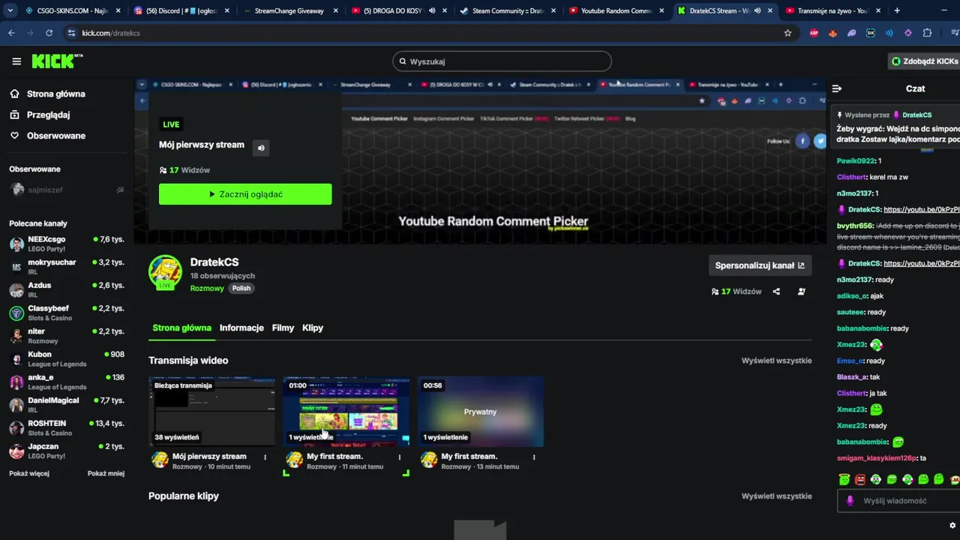Switch to the Filmy tab
The height and width of the screenshot is (540, 960).
283,328
